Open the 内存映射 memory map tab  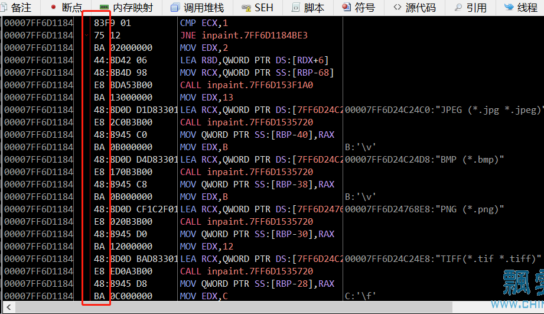pos(126,7)
